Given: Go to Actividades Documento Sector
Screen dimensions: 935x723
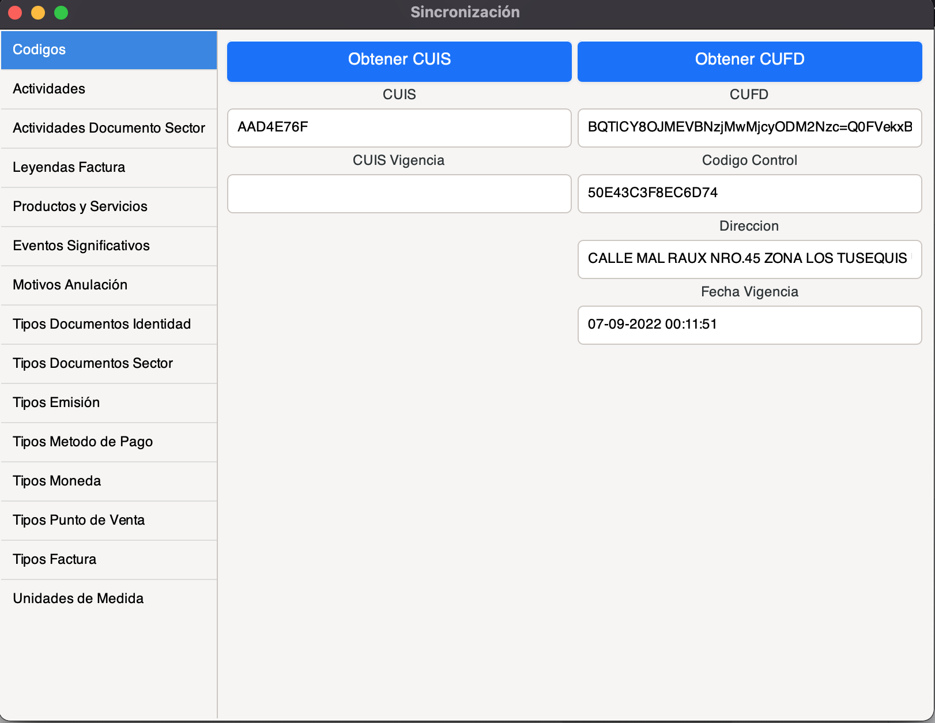Looking at the screenshot, I should tap(108, 129).
